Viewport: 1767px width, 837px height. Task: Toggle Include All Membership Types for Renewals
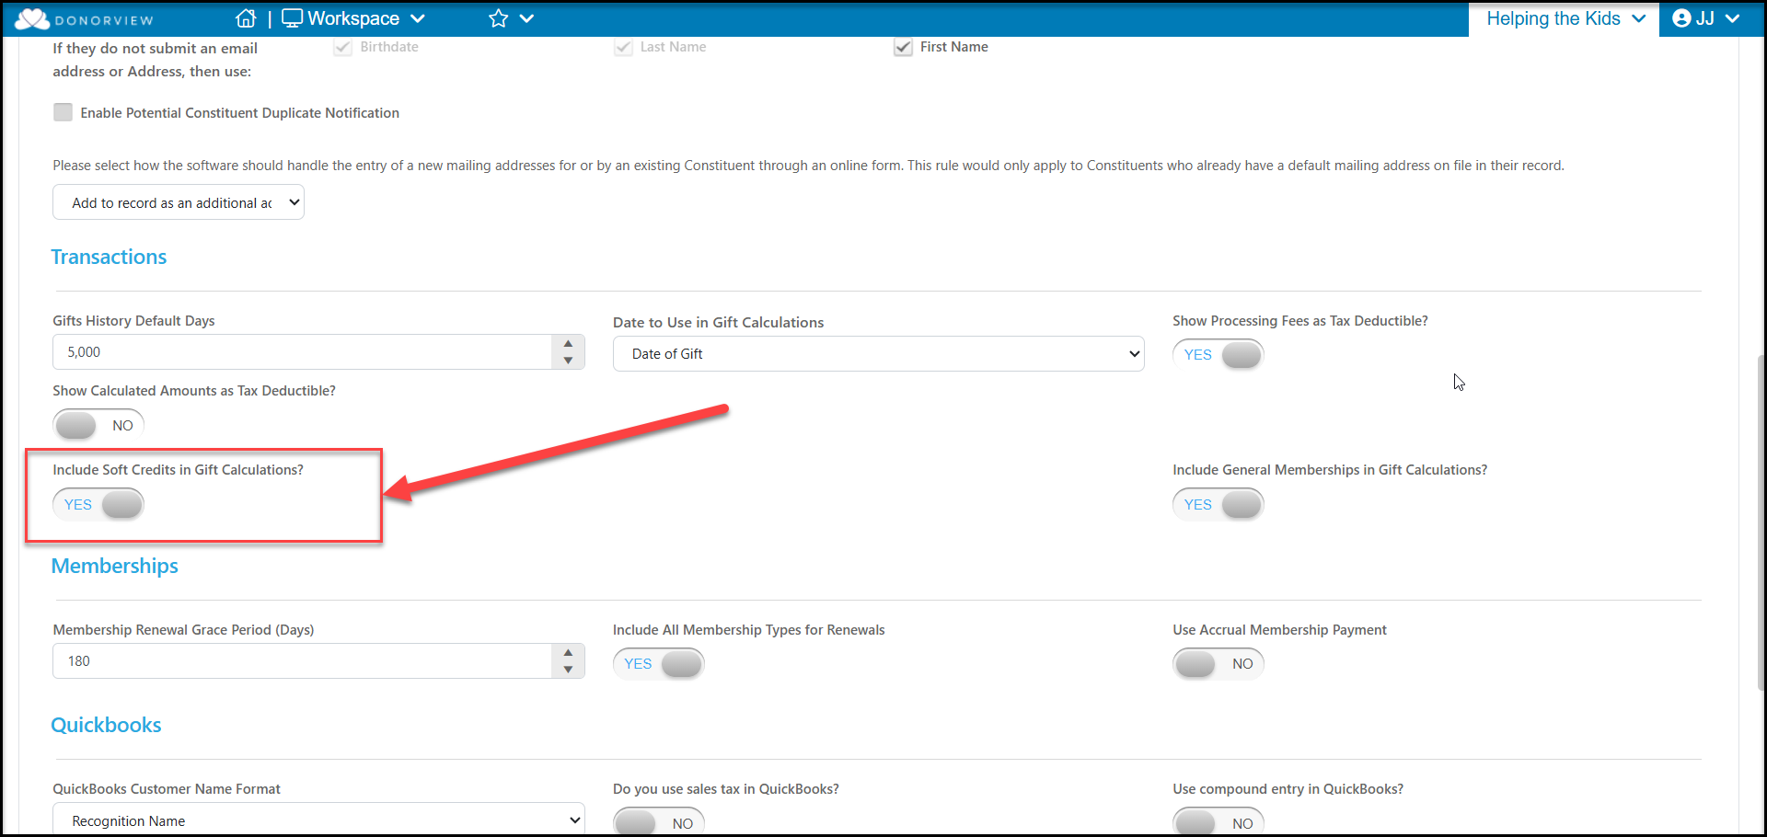pyautogui.click(x=658, y=663)
